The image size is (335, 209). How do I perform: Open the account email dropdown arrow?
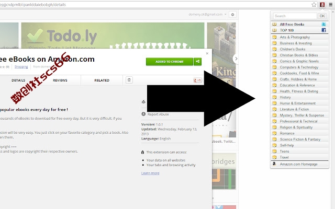[x=226, y=15]
